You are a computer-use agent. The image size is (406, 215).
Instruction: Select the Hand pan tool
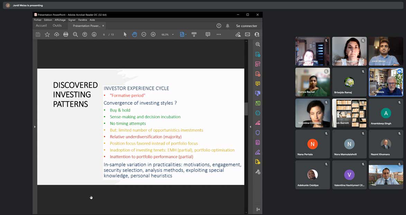coord(134,35)
